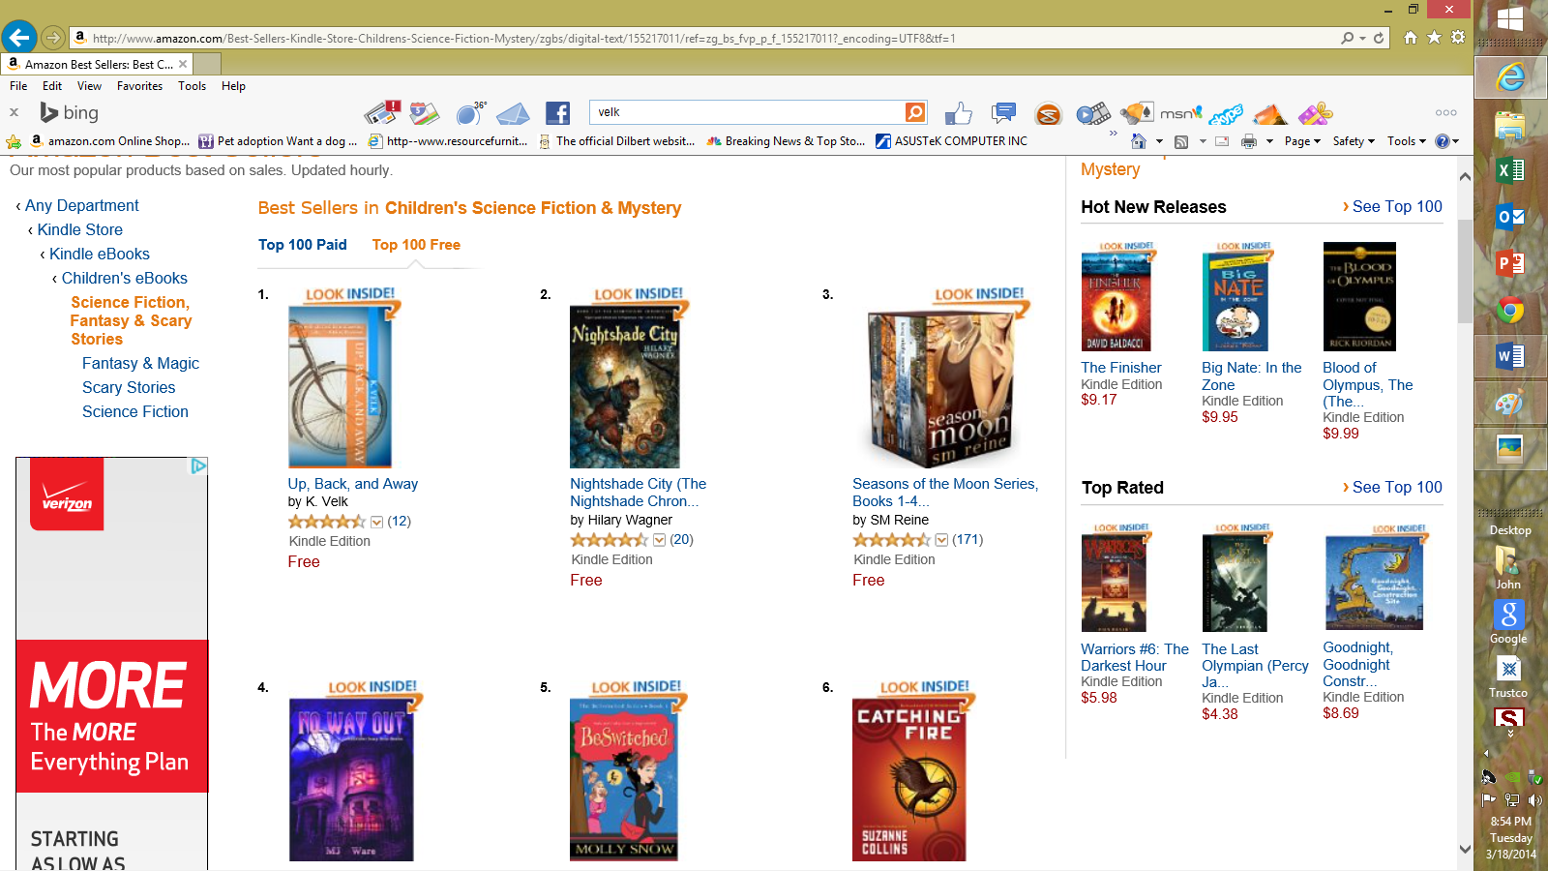1548x871 pixels.
Task: Open the Up, Back, and Away title link
Action: (353, 484)
